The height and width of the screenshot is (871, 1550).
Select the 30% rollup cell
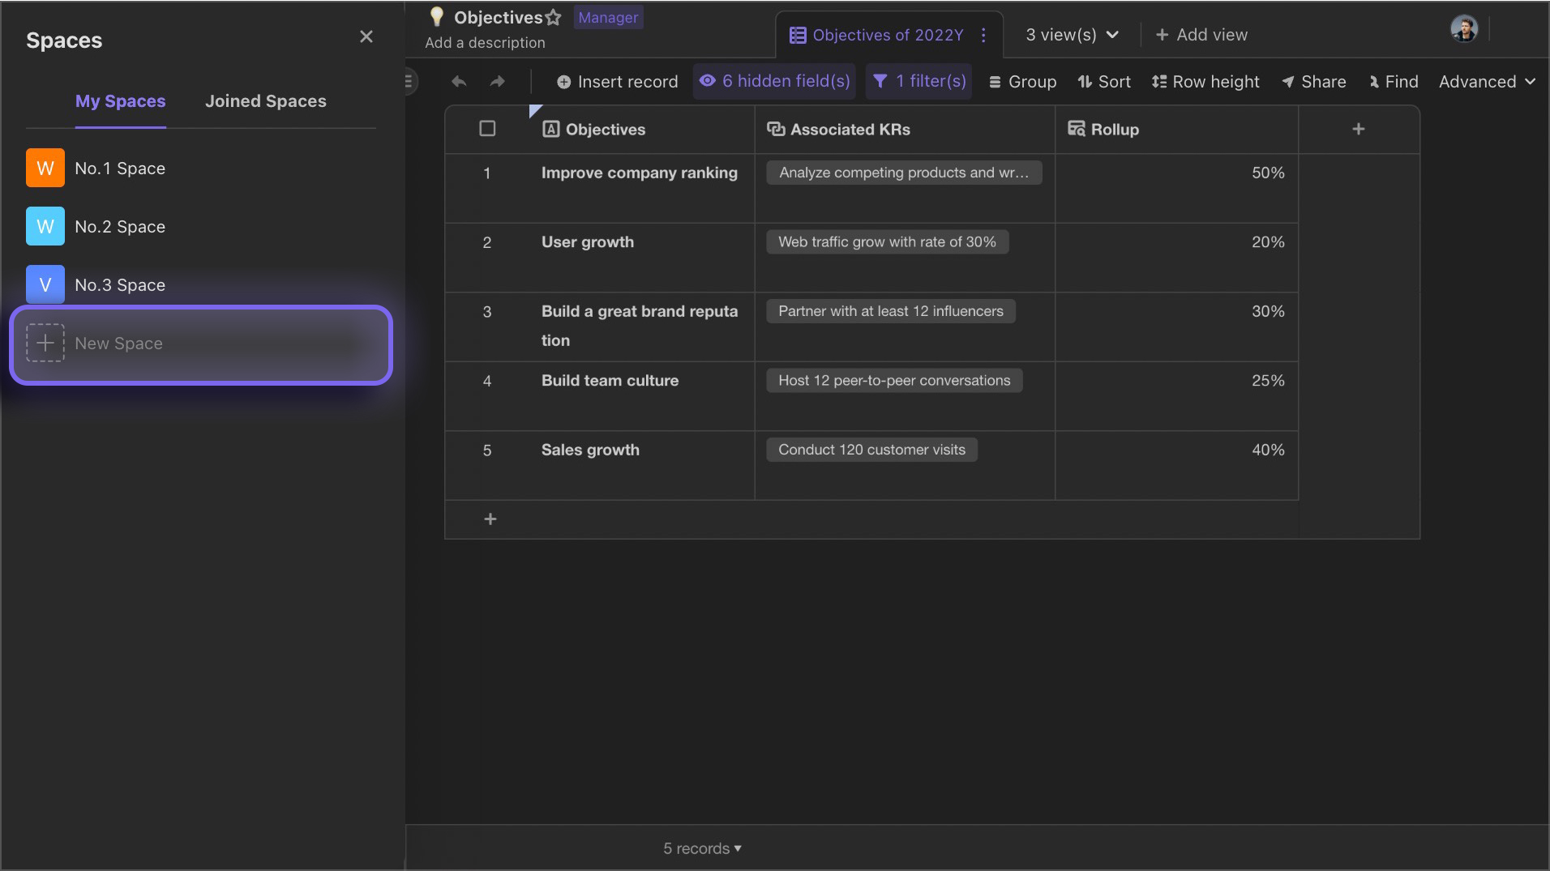pyautogui.click(x=1176, y=327)
